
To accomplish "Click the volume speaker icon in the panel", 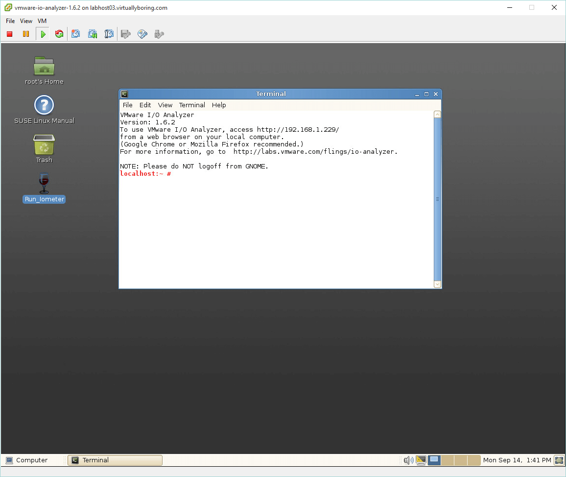I will (408, 460).
